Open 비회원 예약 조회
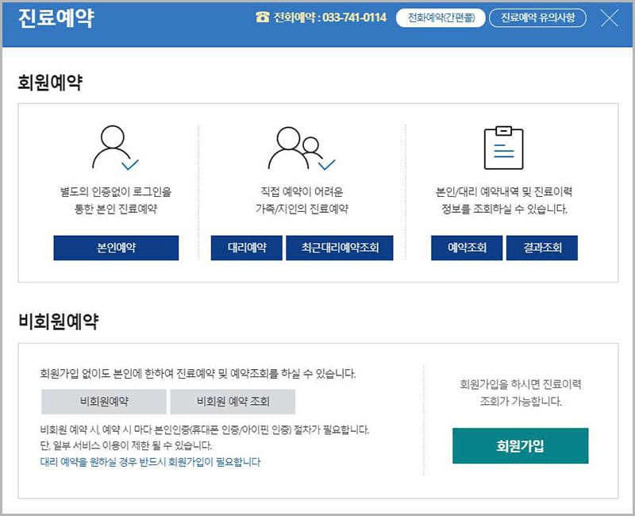The height and width of the screenshot is (516, 635). pos(233,402)
